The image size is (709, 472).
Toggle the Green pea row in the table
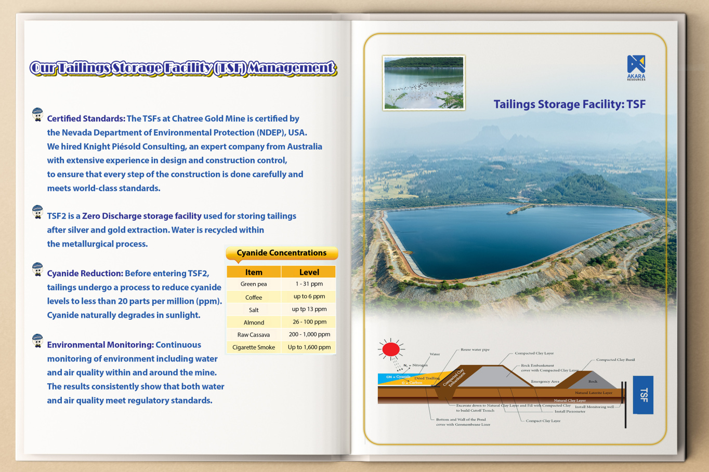tap(253, 284)
